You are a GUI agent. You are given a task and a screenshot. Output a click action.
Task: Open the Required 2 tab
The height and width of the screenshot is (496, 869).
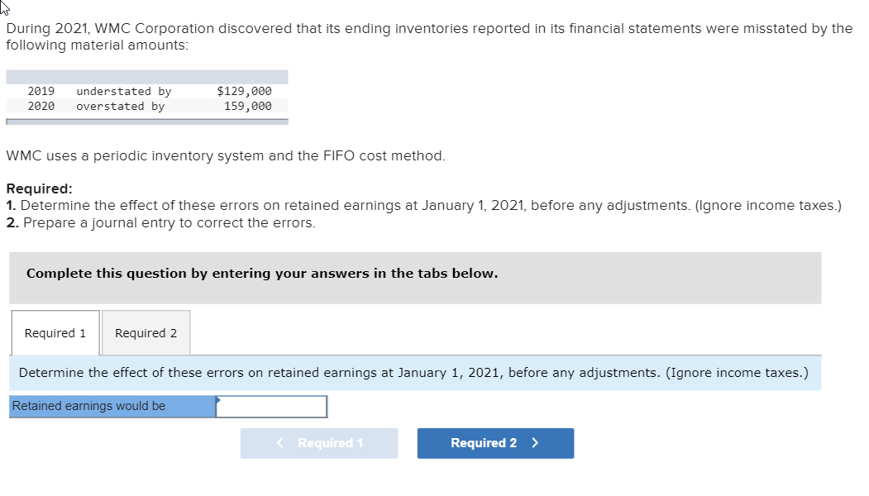click(x=146, y=333)
